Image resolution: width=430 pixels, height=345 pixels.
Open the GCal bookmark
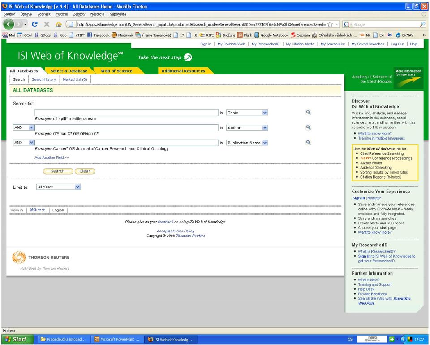pyautogui.click(x=25, y=35)
